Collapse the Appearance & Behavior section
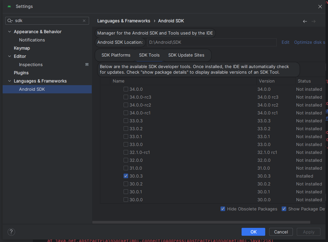 click(10, 32)
